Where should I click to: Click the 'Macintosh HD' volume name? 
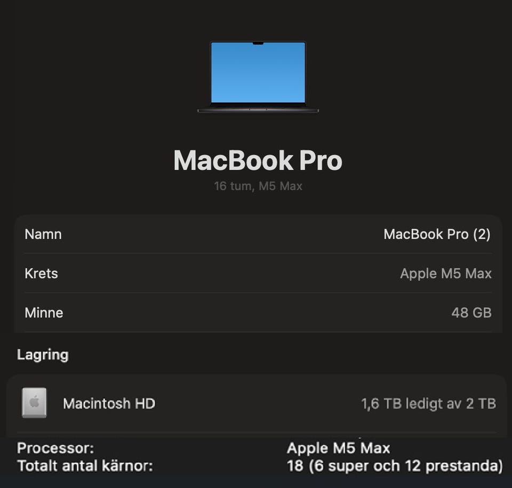pos(109,404)
